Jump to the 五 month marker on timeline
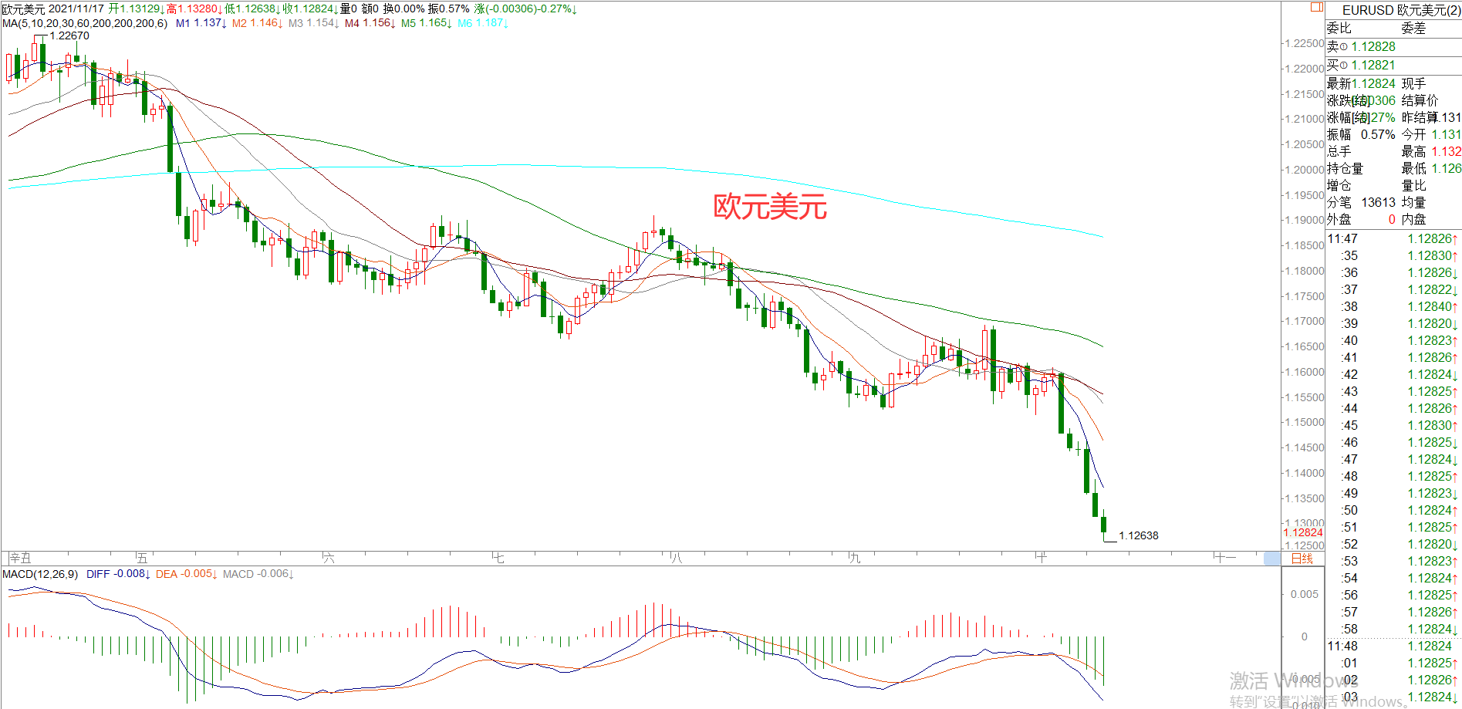This screenshot has height=709, width=1462. click(x=141, y=558)
